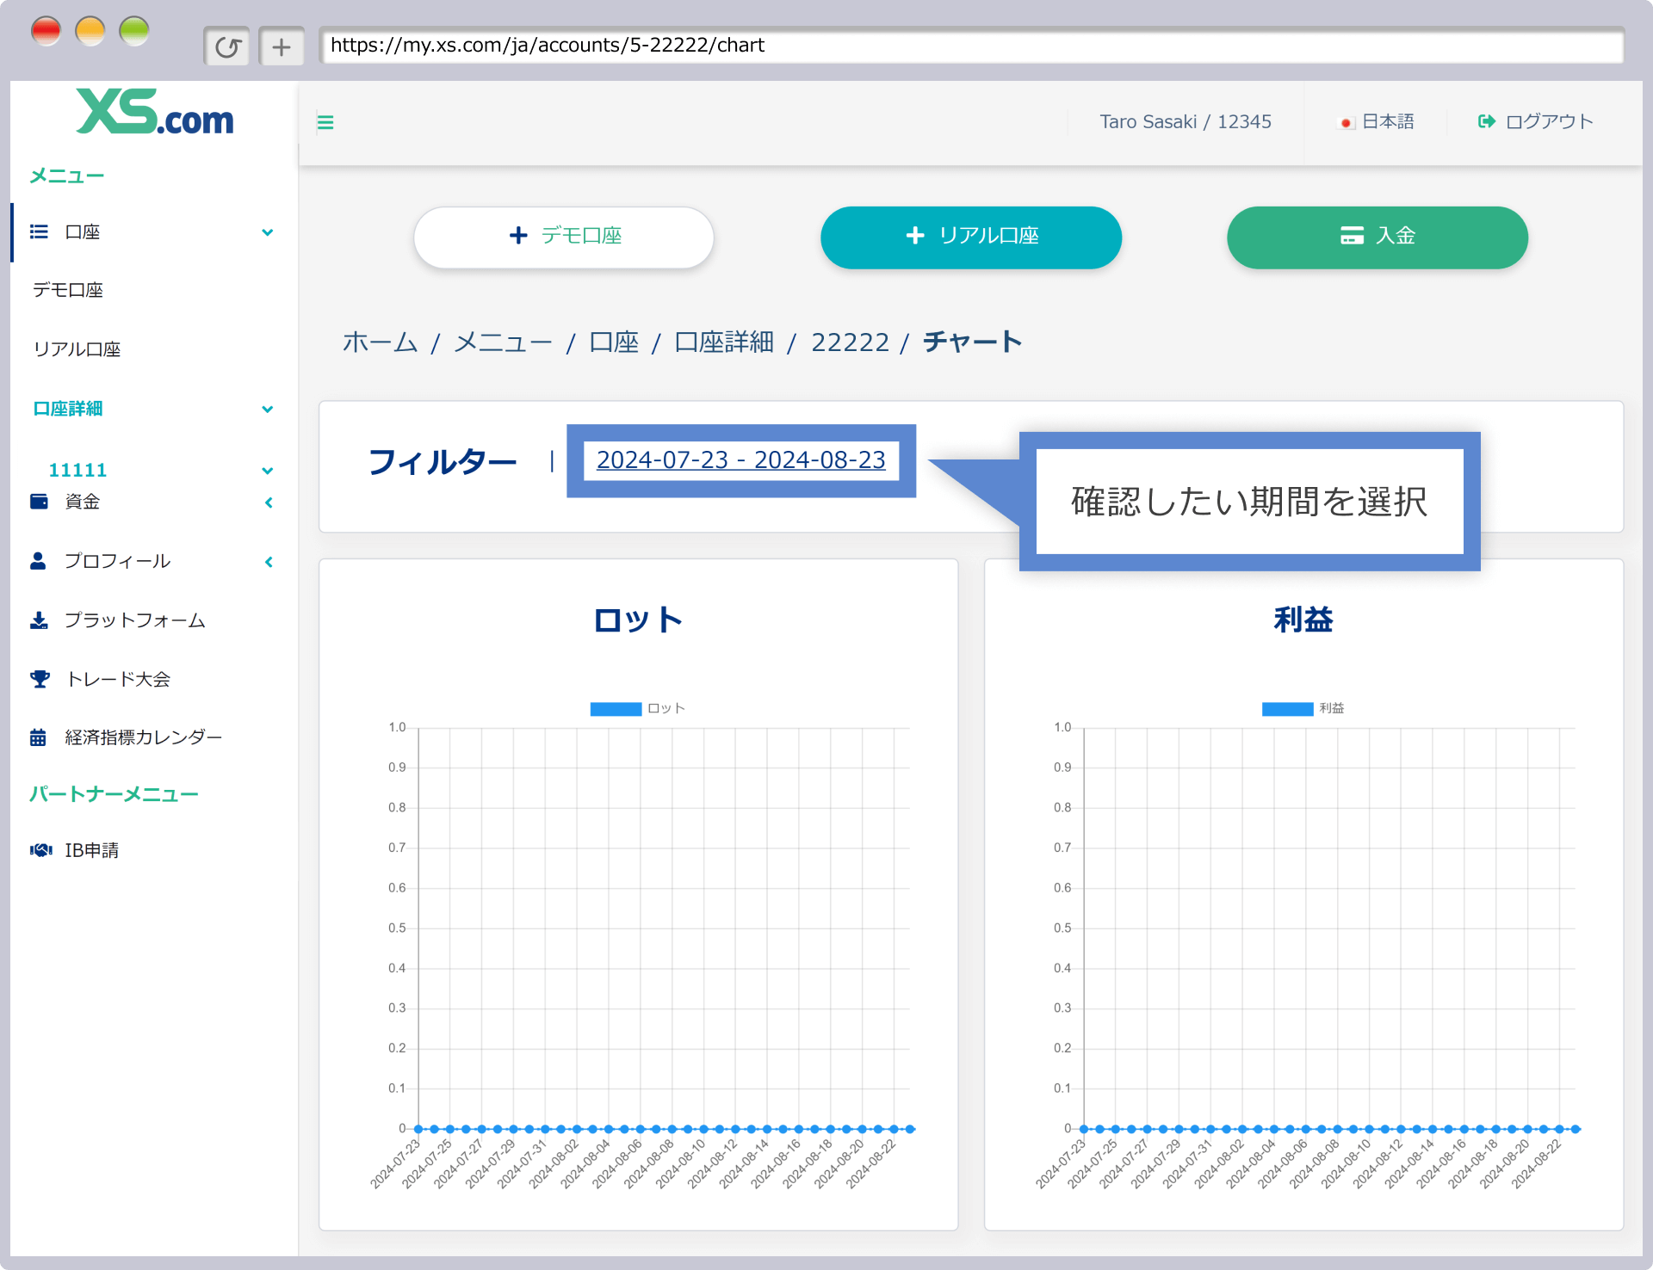Click the green macOS zoom button

[134, 31]
